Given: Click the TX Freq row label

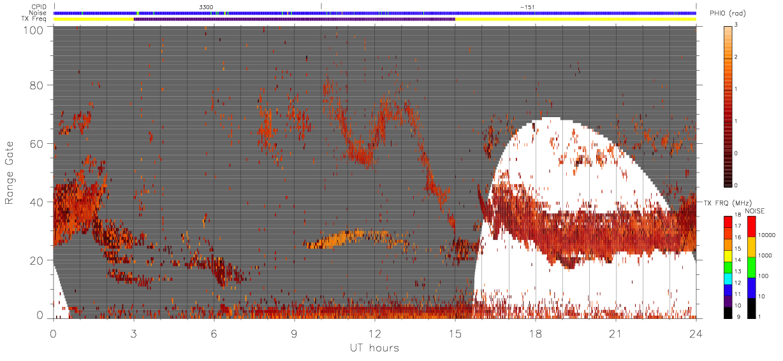Looking at the screenshot, I should 34,19.
